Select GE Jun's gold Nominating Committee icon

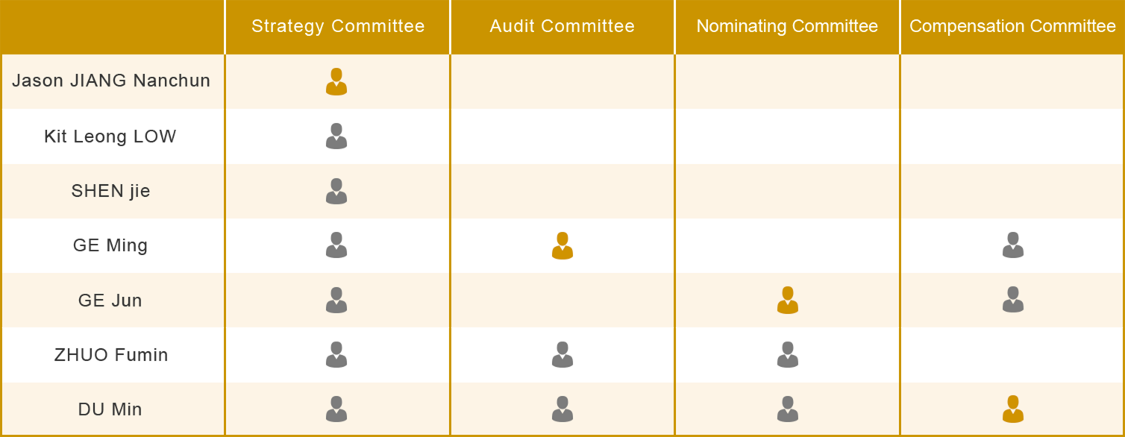pyautogui.click(x=788, y=300)
